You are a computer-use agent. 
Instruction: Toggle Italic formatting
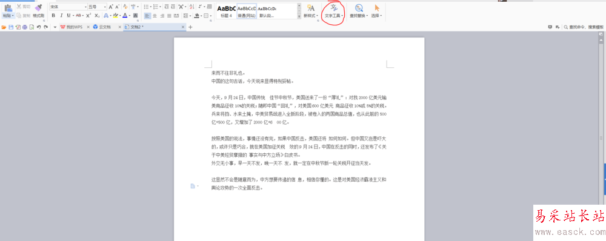coord(61,16)
